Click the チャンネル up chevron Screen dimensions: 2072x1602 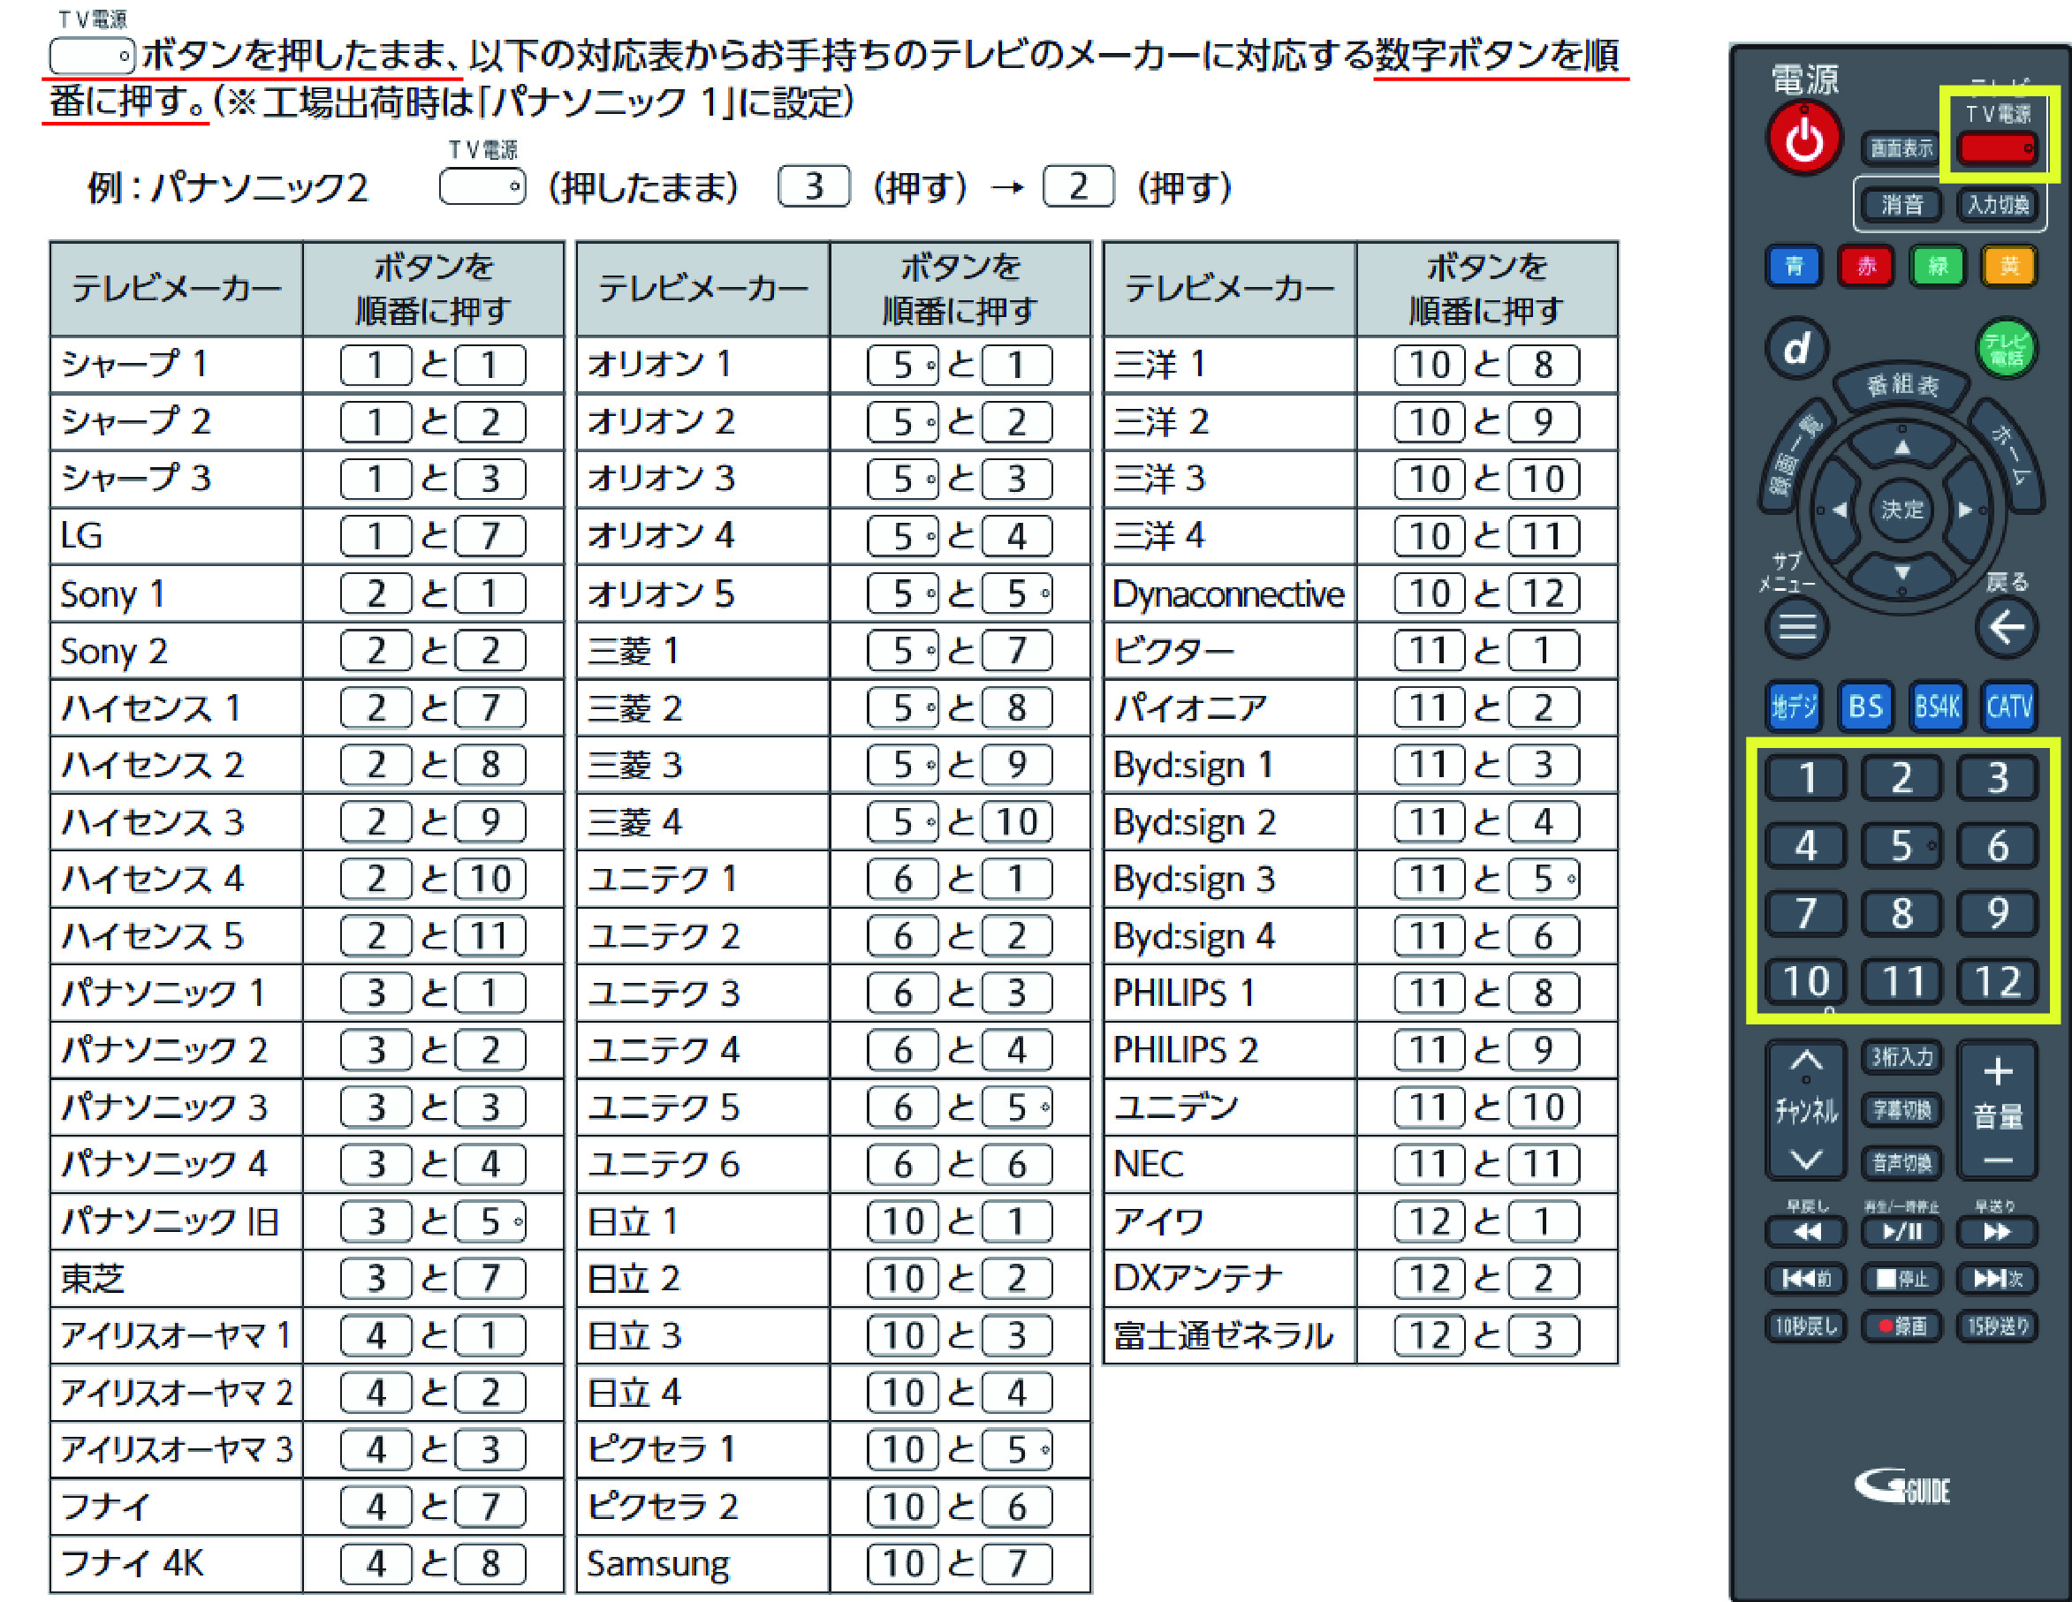(x=1805, y=1062)
